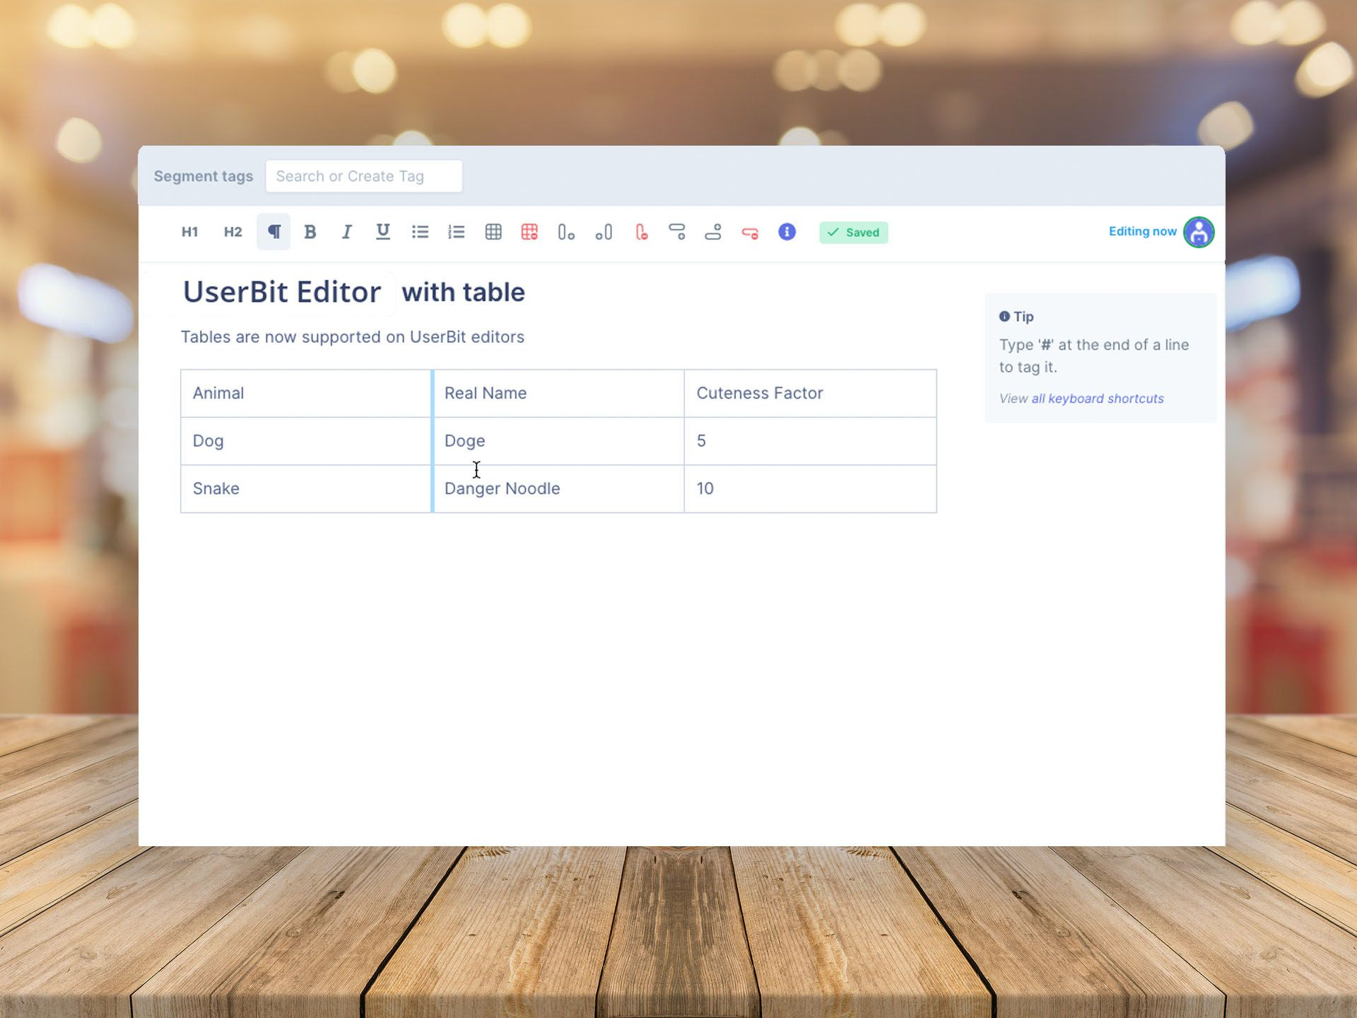This screenshot has width=1357, height=1018.
Task: Select the Real Name header cell
Action: [x=558, y=393]
